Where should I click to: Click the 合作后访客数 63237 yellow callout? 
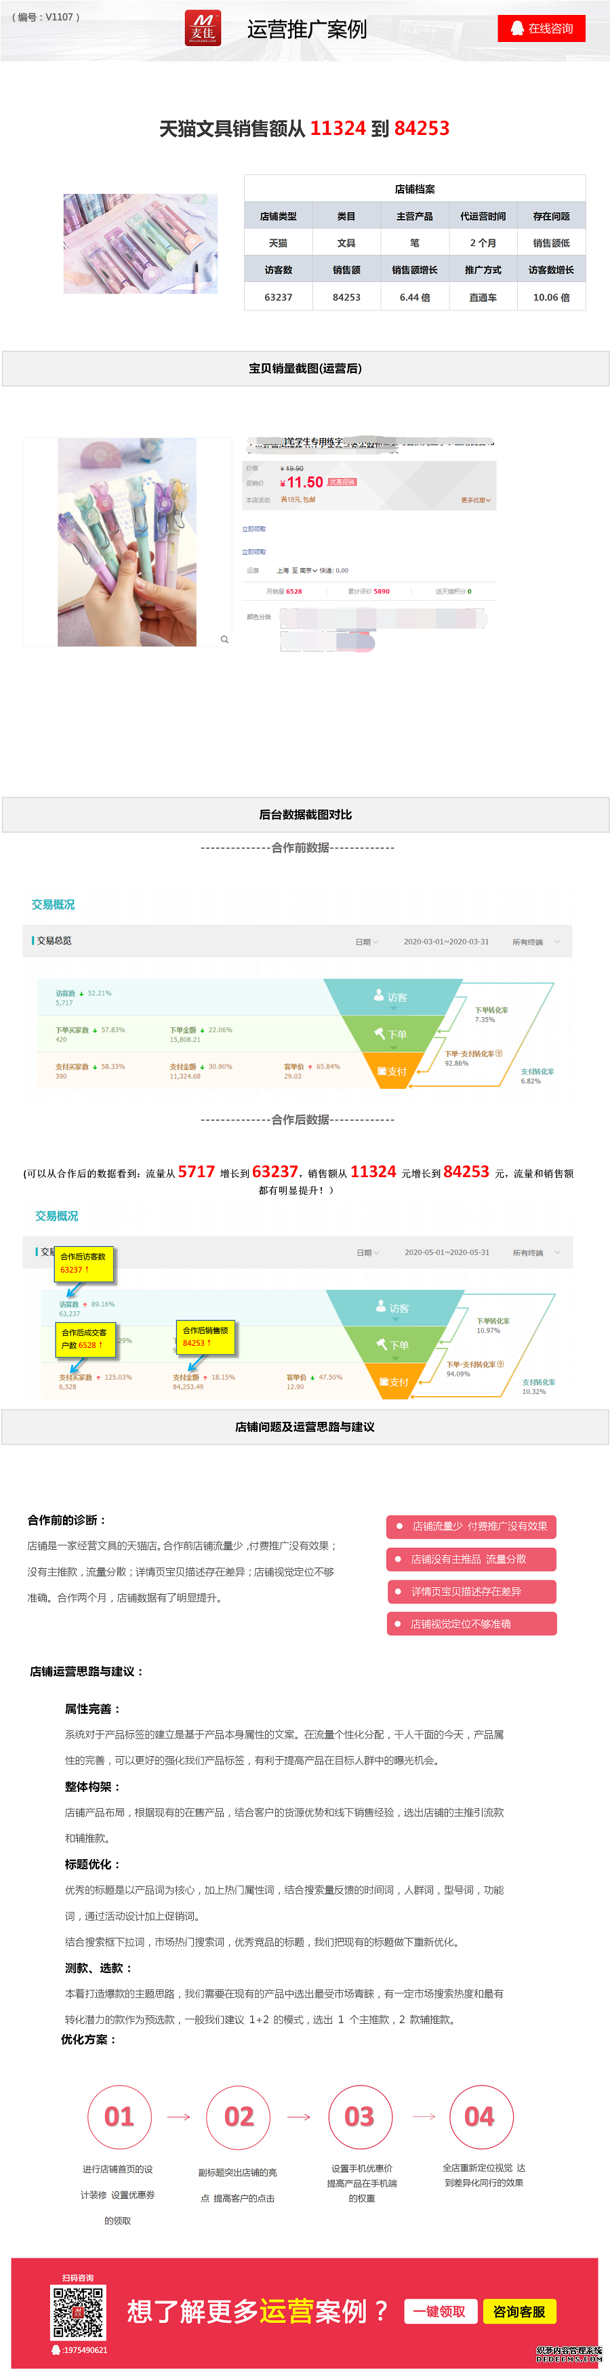click(x=85, y=1264)
